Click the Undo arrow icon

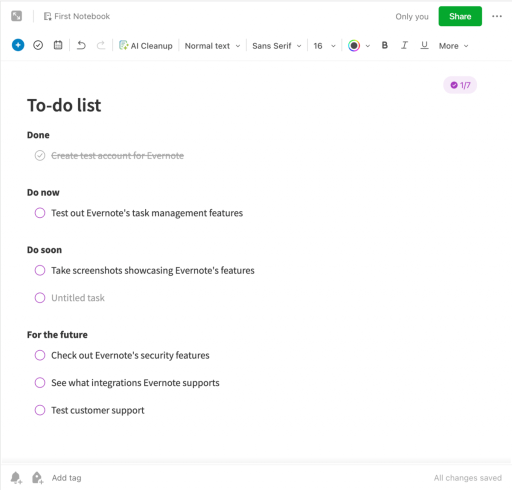click(81, 45)
